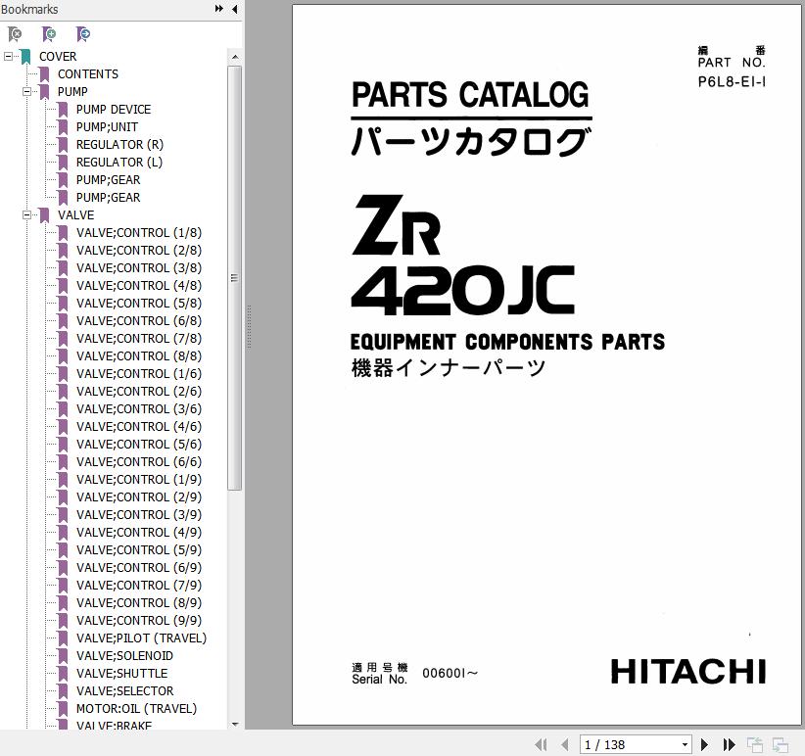Image resolution: width=805 pixels, height=756 pixels.
Task: Select VALVE;CONTROL (7/9) bookmark
Action: click(x=139, y=585)
